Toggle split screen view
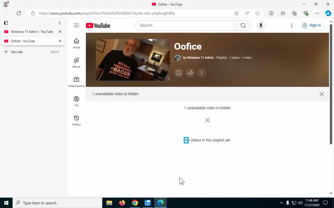334x208 pixels. tap(271, 13)
